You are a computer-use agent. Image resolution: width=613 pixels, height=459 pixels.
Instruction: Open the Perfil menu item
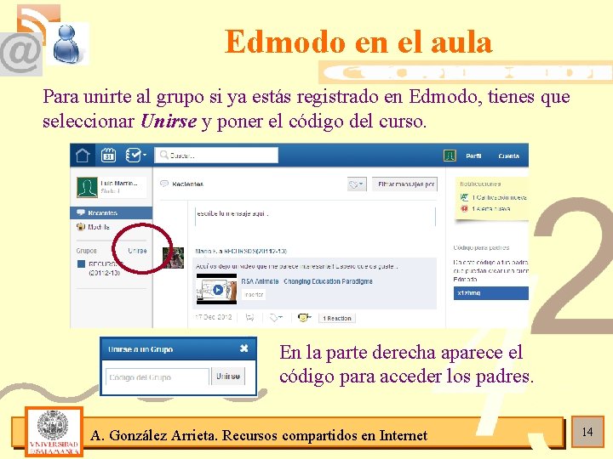pos(473,156)
